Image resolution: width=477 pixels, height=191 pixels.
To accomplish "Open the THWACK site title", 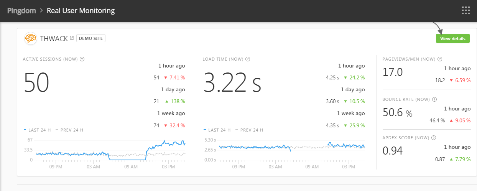I will coord(54,38).
